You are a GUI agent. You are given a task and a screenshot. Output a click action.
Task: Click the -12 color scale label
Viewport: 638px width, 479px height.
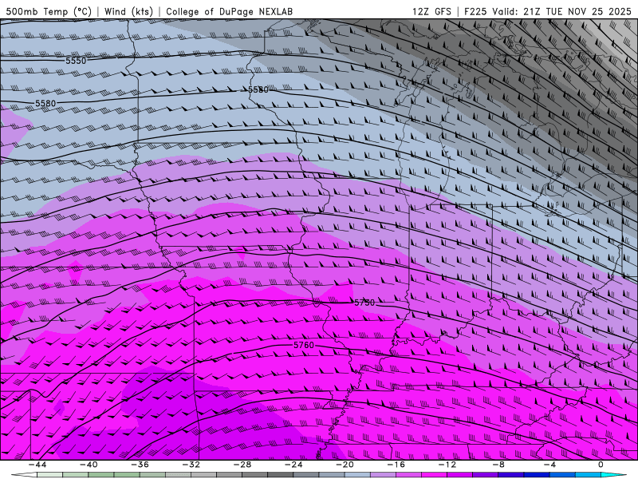tap(447, 465)
